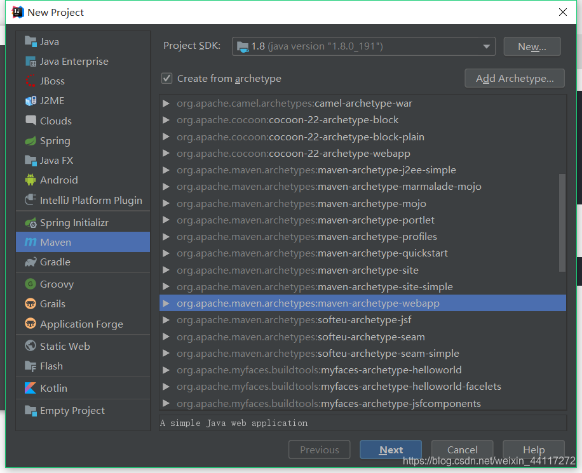The image size is (582, 473).
Task: Close the New Project dialog
Action: [563, 12]
